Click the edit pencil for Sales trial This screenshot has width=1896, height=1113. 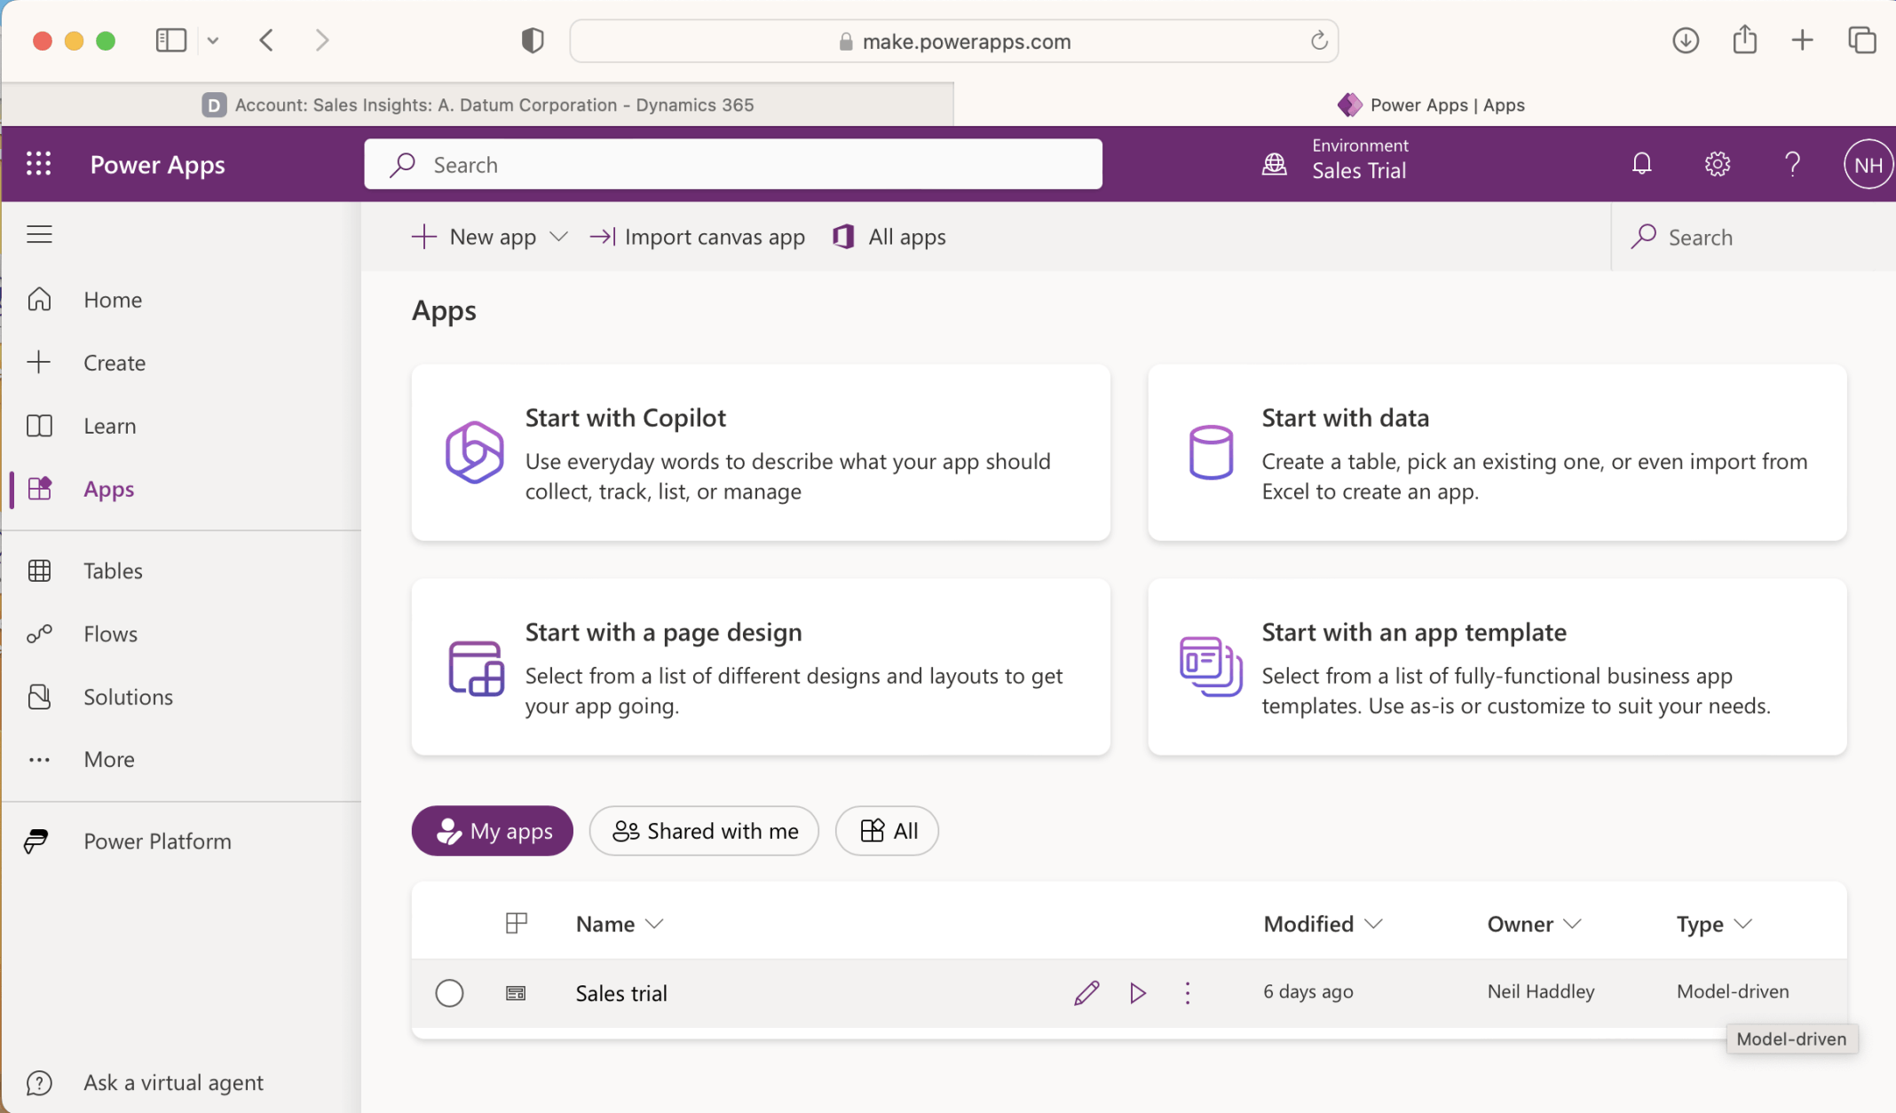[x=1086, y=992]
